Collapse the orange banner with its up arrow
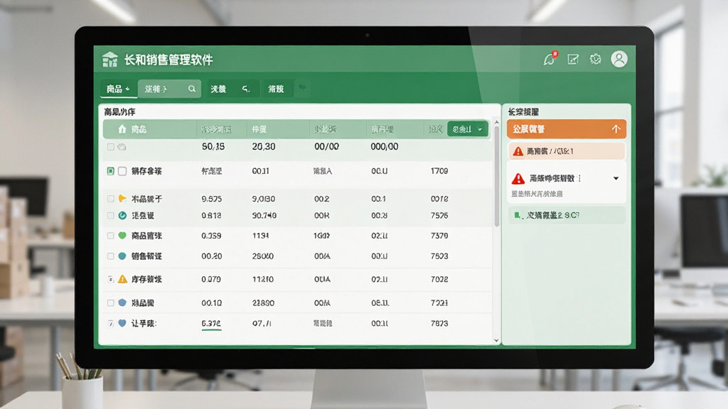The image size is (728, 409). click(x=616, y=129)
